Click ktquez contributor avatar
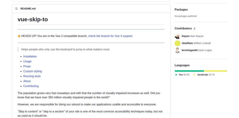Screen dimensions: 239x118 (178, 36)
